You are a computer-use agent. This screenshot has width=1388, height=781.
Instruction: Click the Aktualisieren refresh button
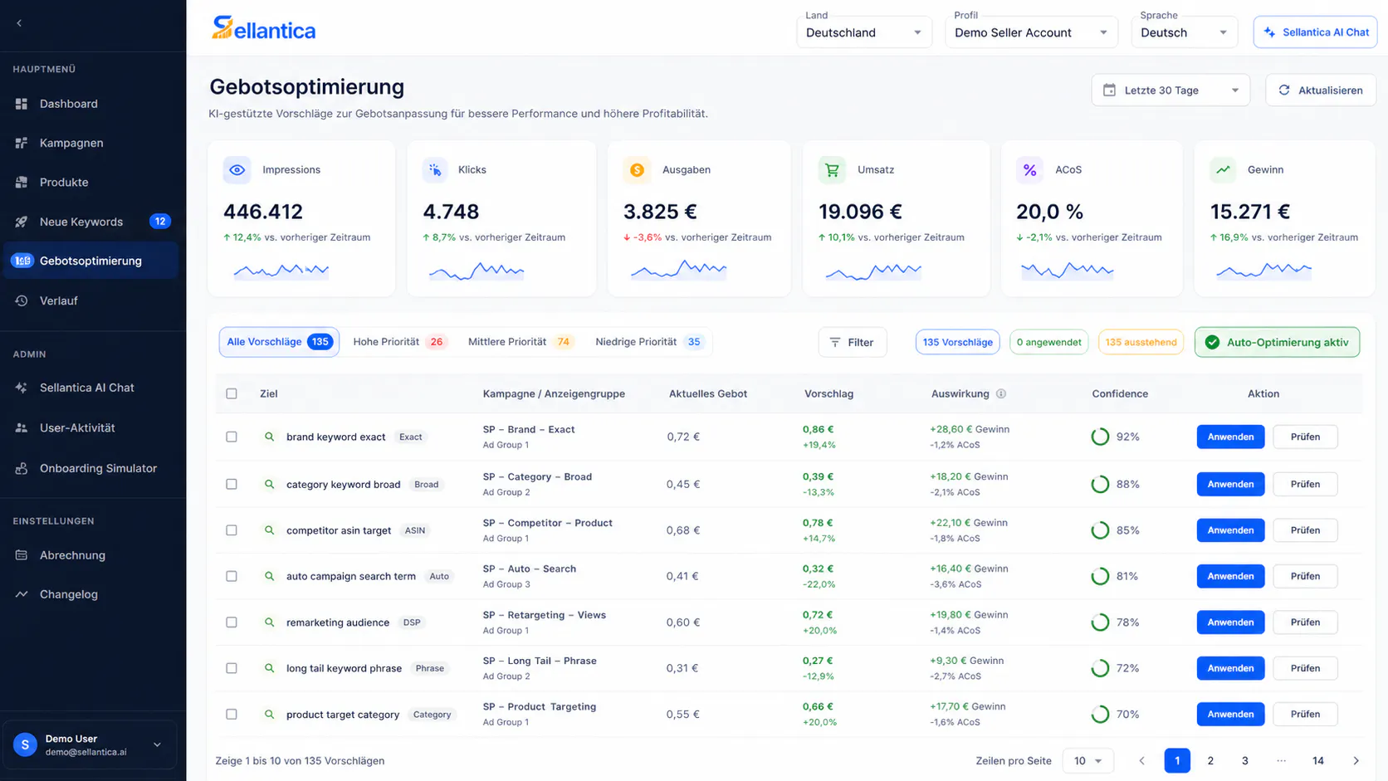(1321, 90)
